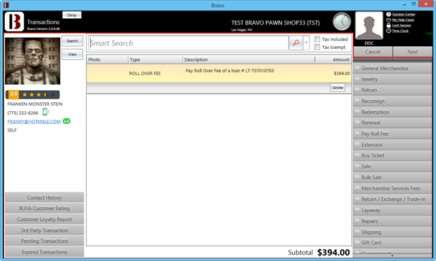Click the analog clock icon

coord(342,22)
